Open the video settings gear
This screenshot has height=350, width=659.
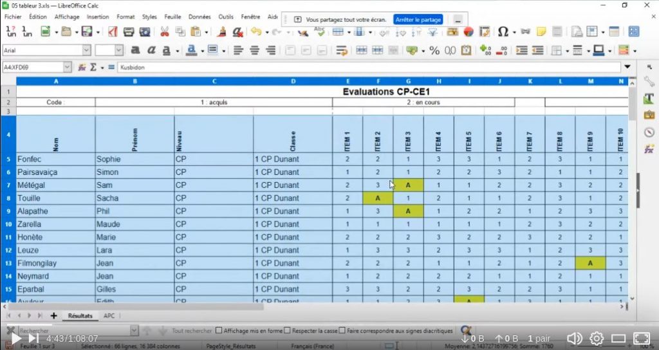click(597, 338)
